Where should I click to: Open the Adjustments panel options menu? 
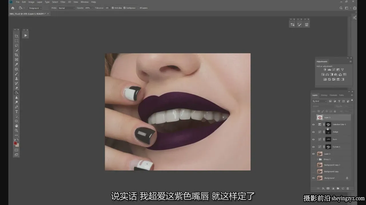351,61
